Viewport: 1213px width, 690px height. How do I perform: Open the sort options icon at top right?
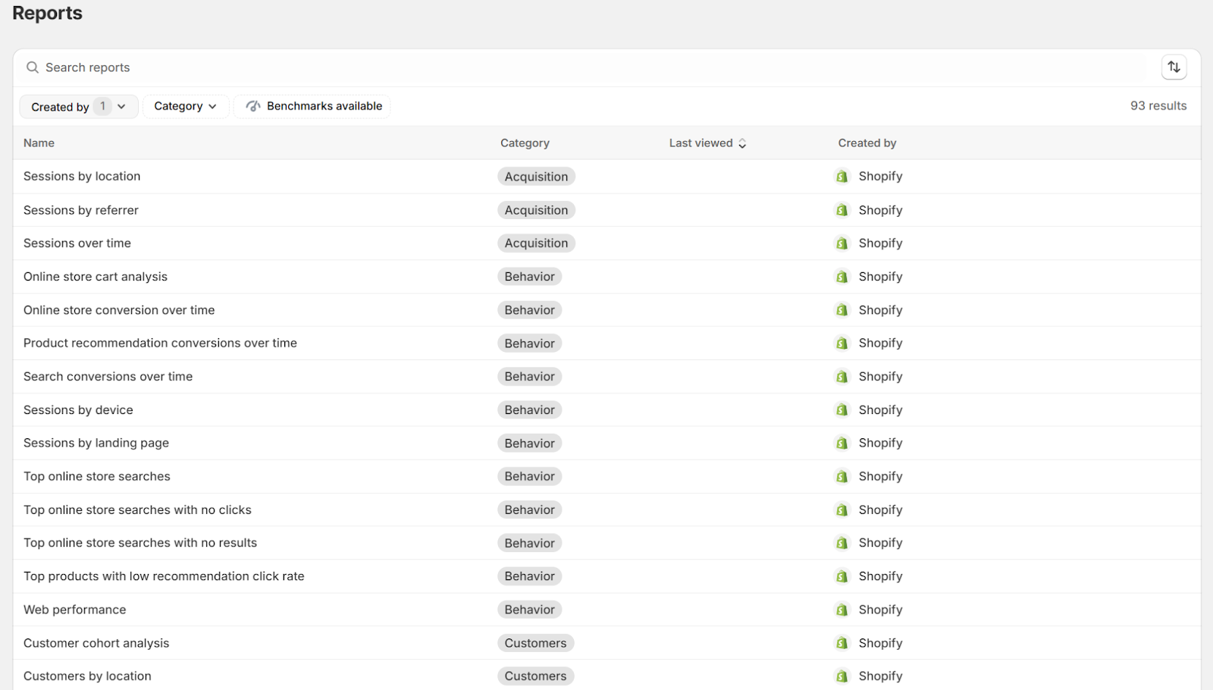click(1174, 67)
